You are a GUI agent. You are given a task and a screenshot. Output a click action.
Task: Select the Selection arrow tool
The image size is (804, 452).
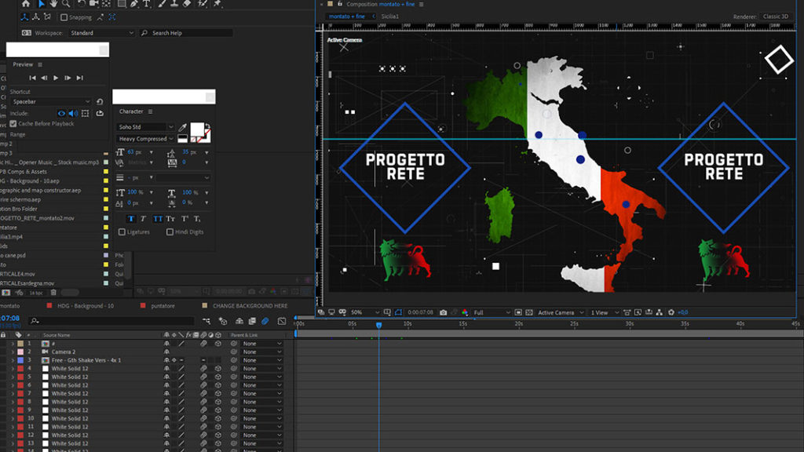[42, 4]
